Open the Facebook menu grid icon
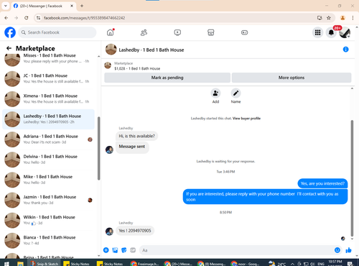The width and height of the screenshot is (359, 266). (x=317, y=32)
